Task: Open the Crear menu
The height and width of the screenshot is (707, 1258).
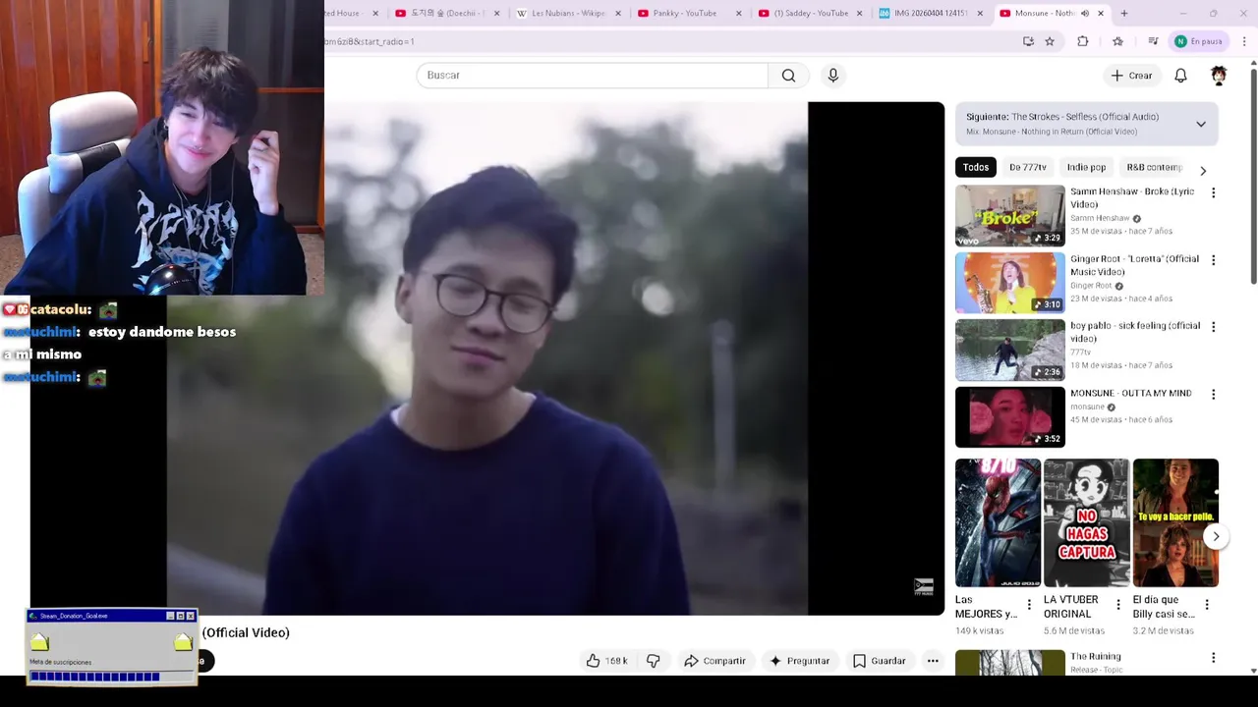Action: 1130,76
